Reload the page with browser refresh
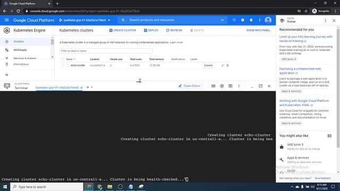 [x=18, y=11]
